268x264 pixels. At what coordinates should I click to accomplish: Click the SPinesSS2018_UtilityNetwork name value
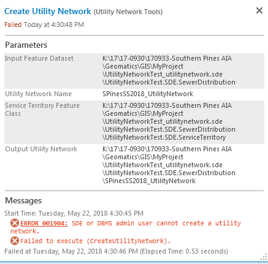click(148, 94)
